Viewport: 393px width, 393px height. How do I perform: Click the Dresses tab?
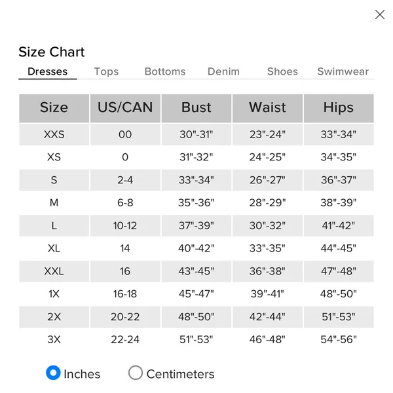48,71
